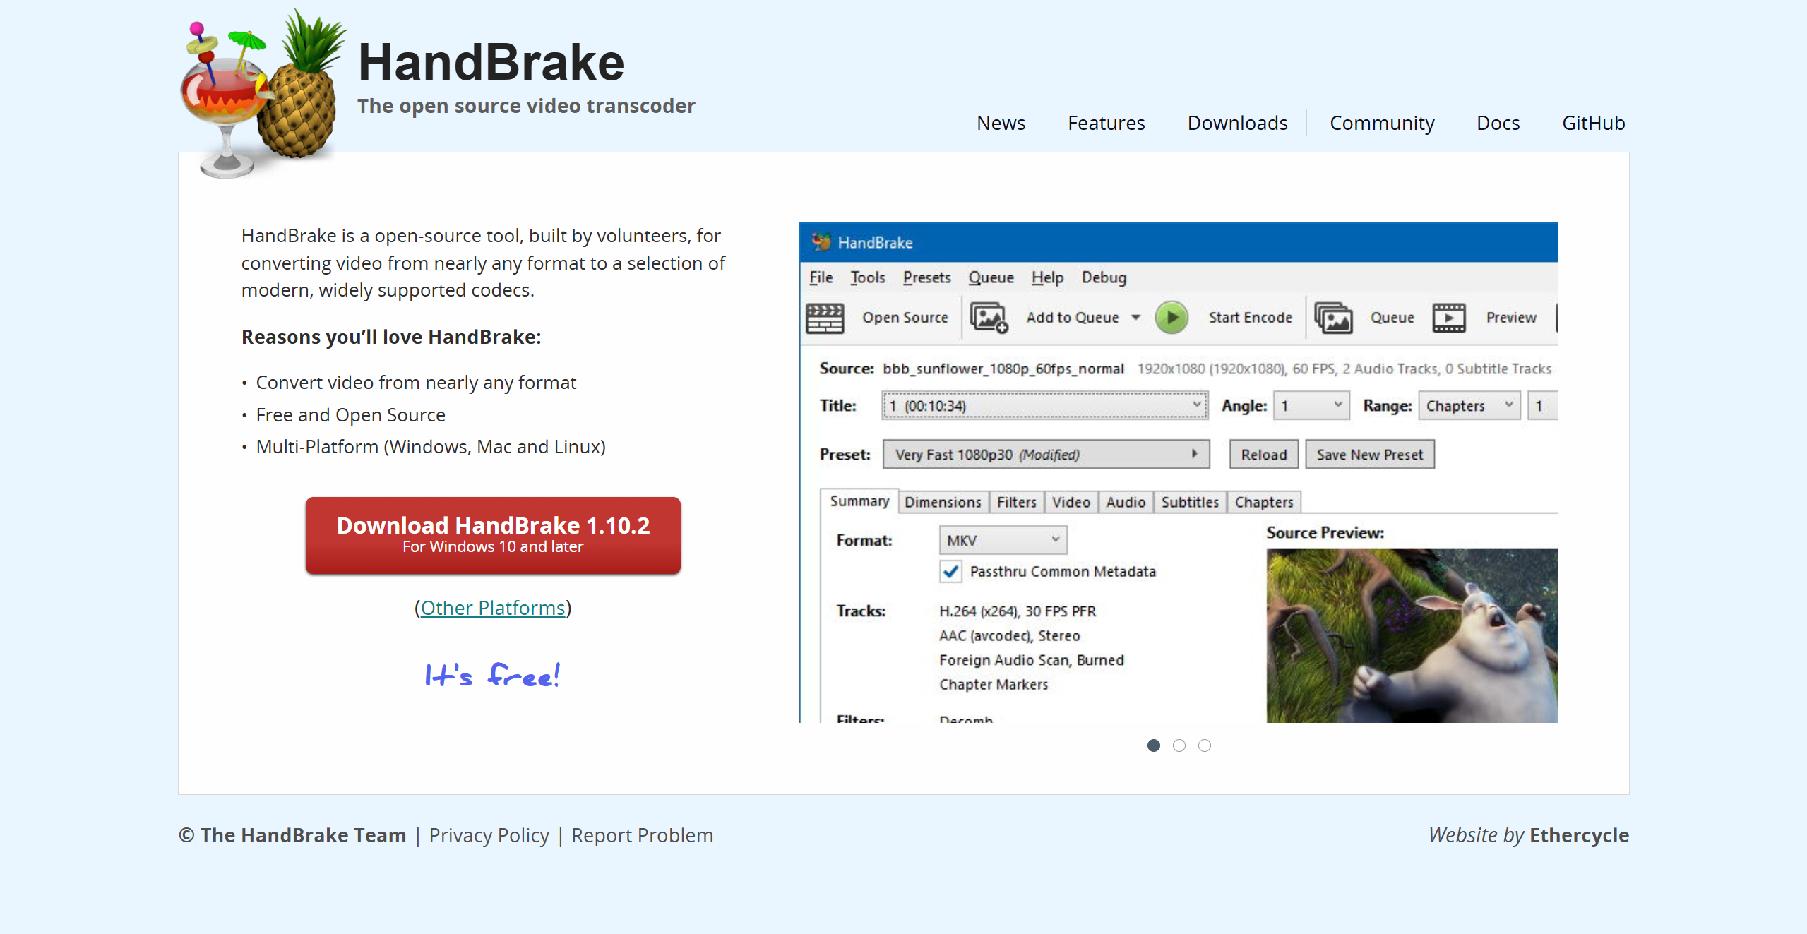The image size is (1807, 934).
Task: Select the third carousel dot
Action: pyautogui.click(x=1204, y=746)
